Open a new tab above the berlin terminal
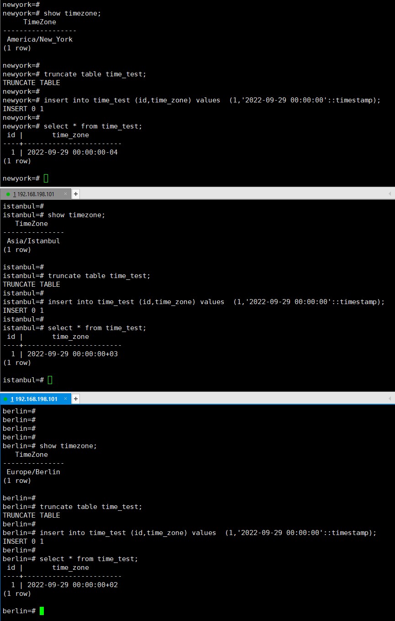Image resolution: width=395 pixels, height=621 pixels. pos(76,398)
